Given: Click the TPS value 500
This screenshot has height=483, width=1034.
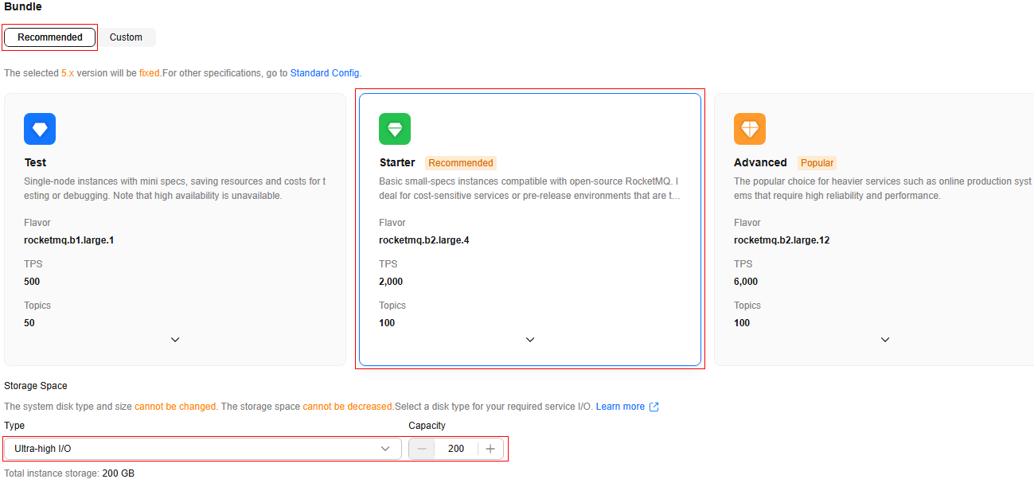Looking at the screenshot, I should pos(32,282).
